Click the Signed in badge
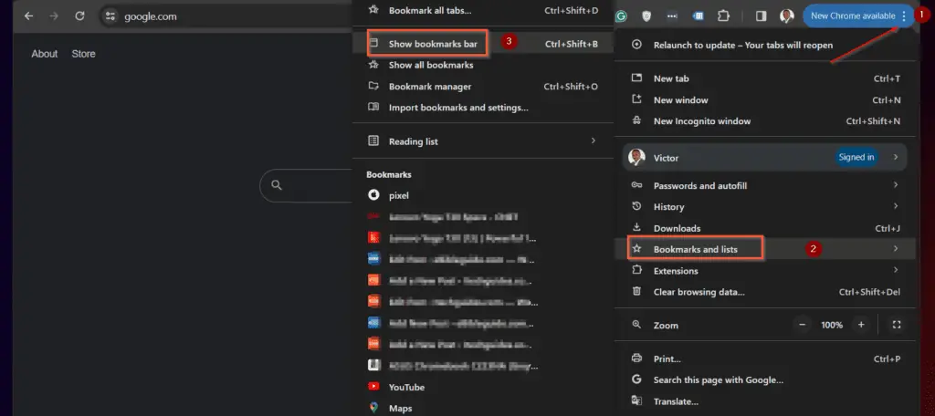 (x=856, y=157)
